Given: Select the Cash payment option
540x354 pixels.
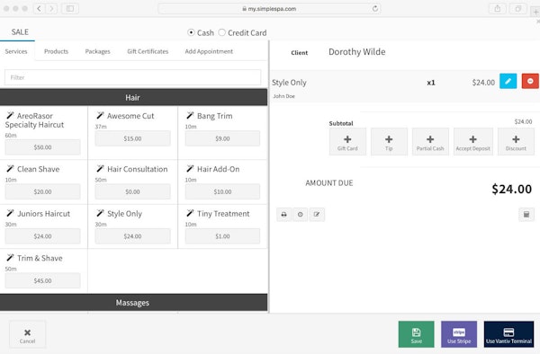Looking at the screenshot, I should [191, 32].
